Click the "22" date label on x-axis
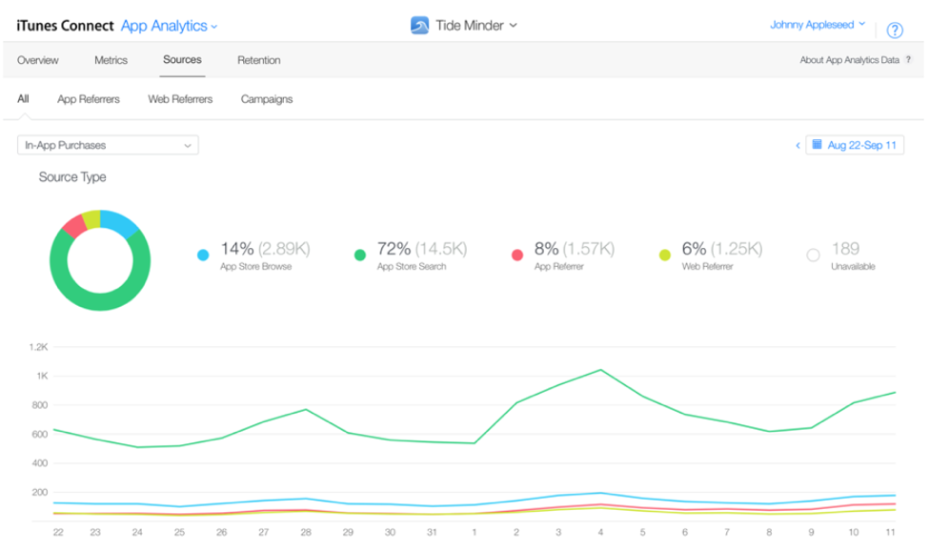The height and width of the screenshot is (552, 929). 58,532
